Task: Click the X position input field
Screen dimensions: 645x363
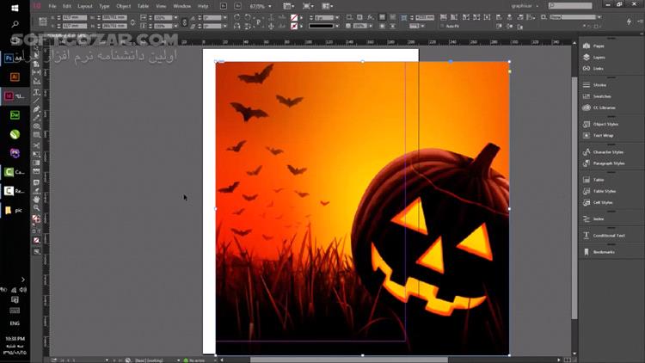Action: [75, 18]
